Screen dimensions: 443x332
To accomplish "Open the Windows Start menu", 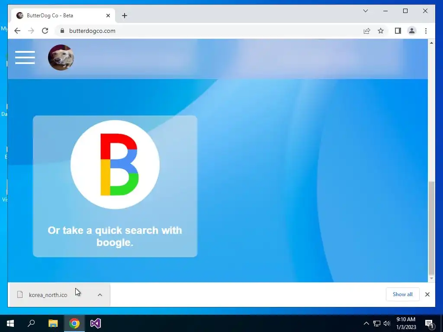I will coord(10,323).
